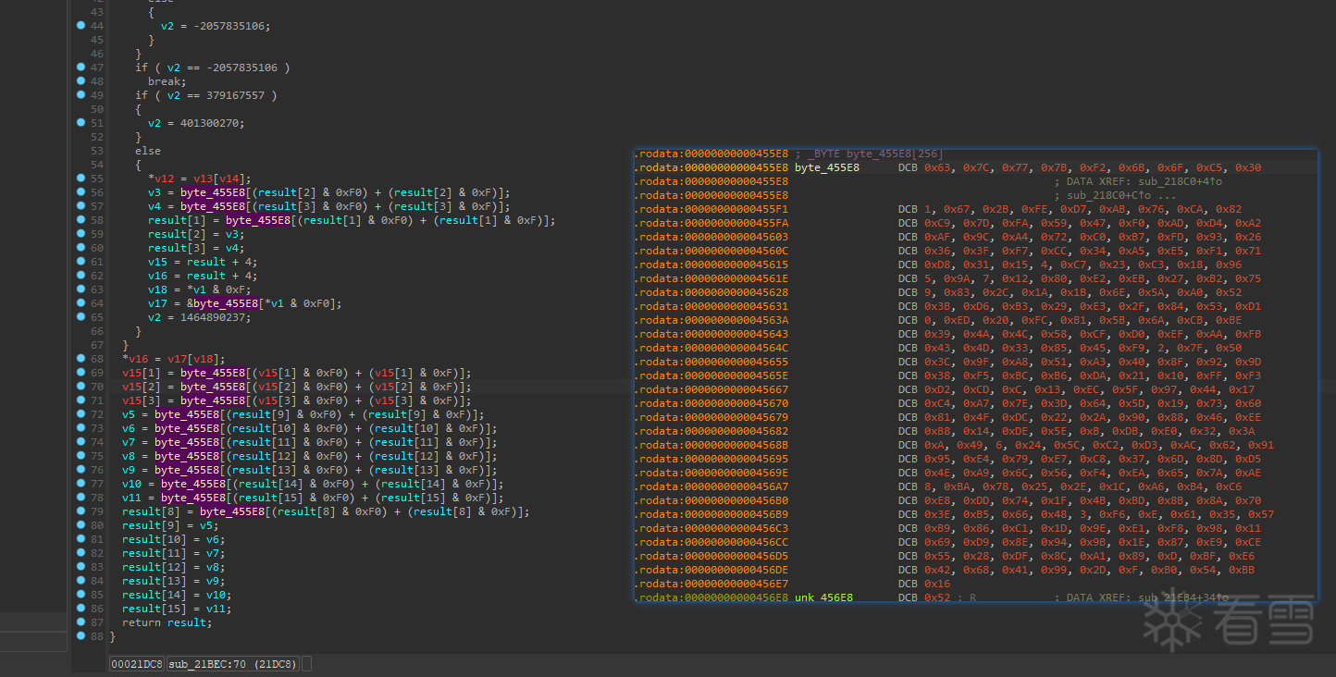Click gutter dot at closing brace line 88
The image size is (1336, 677).
[x=81, y=635]
